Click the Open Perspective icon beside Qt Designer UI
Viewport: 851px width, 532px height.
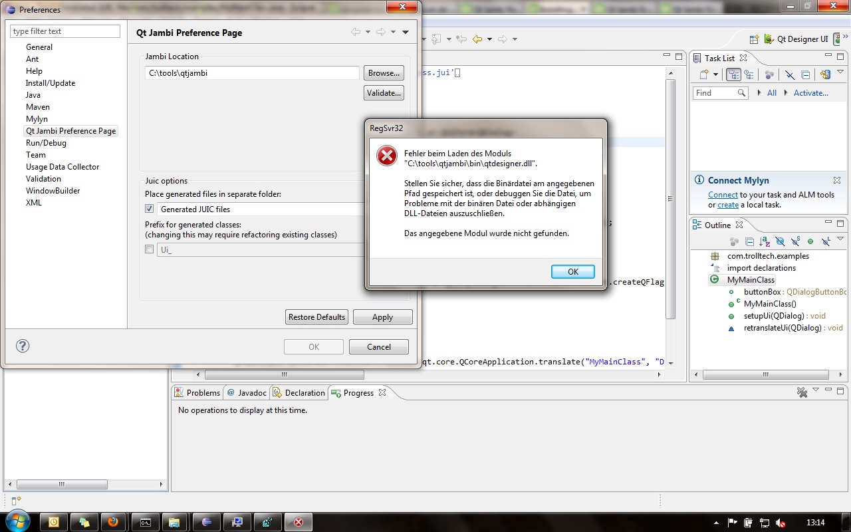(754, 39)
